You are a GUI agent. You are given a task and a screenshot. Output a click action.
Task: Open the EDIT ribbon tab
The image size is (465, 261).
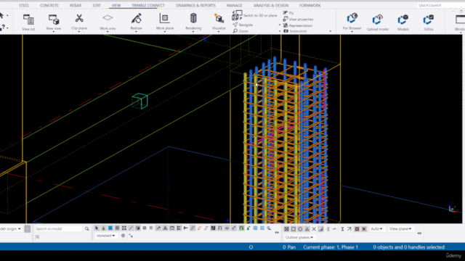click(97, 5)
